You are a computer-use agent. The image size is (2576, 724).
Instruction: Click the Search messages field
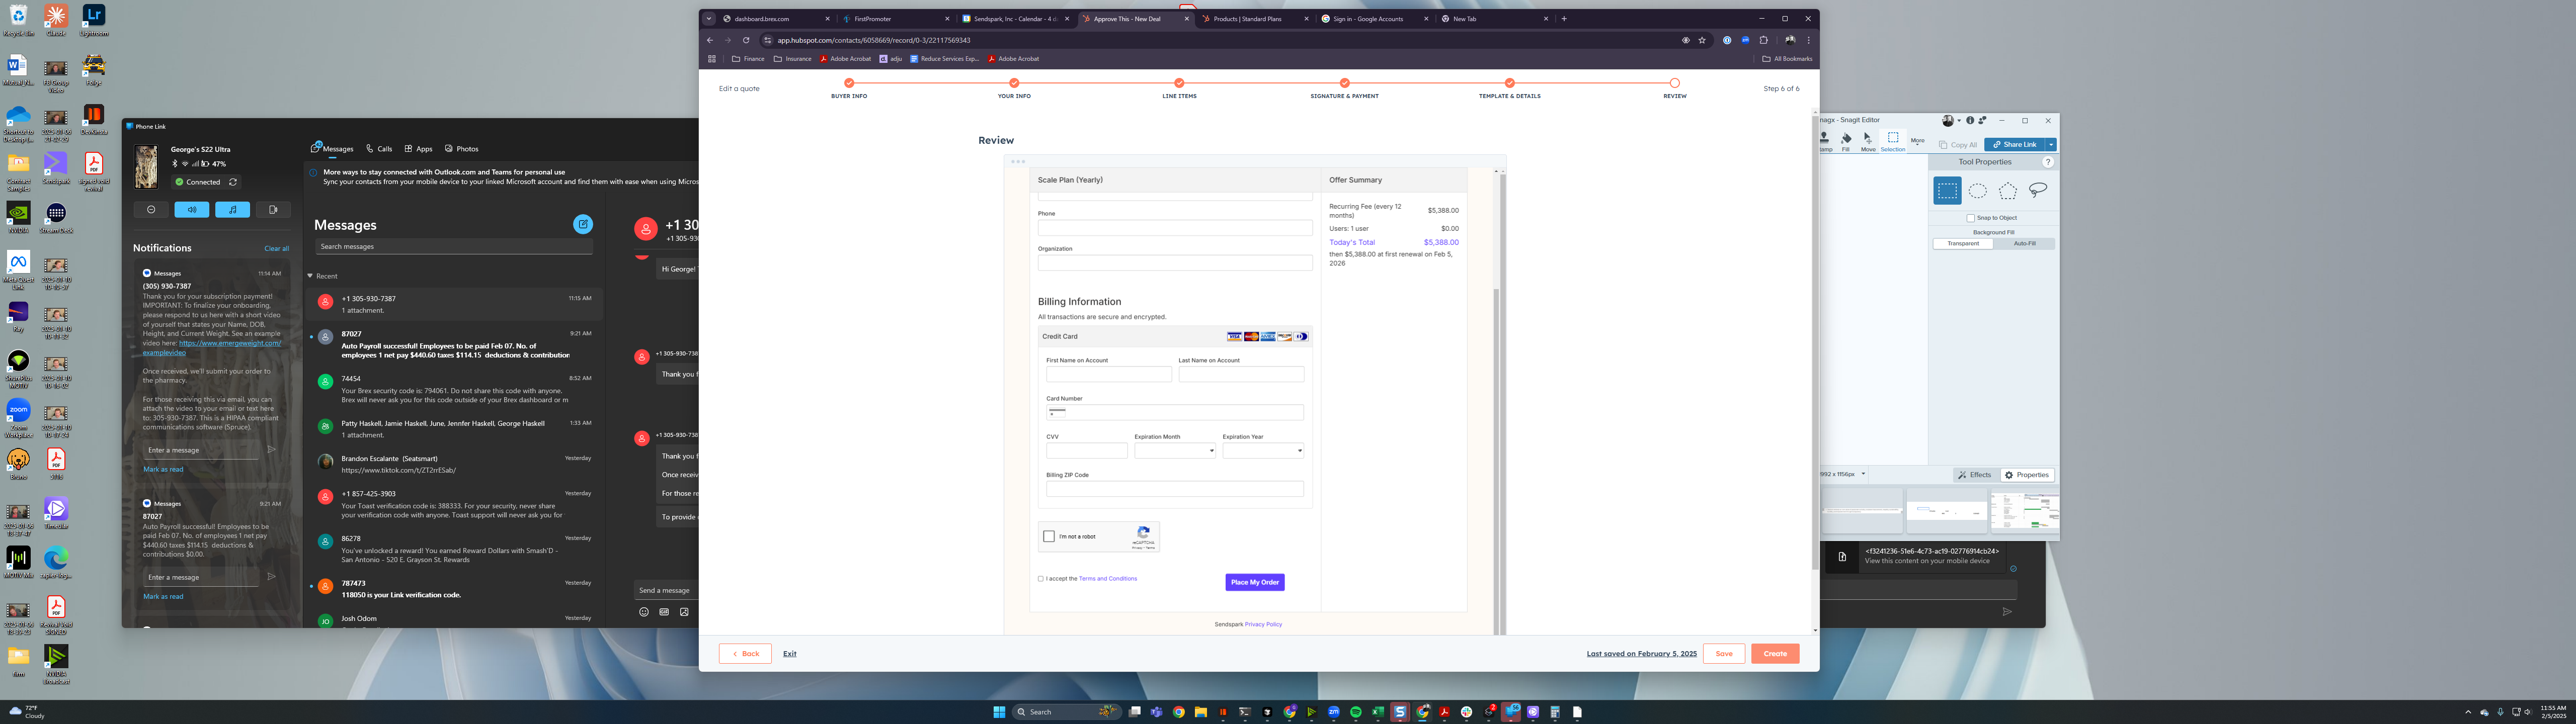pos(454,247)
